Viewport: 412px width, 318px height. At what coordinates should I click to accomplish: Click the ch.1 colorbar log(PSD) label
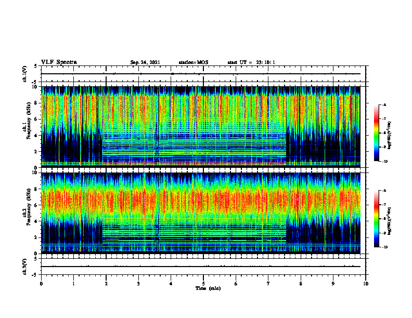tap(390, 136)
